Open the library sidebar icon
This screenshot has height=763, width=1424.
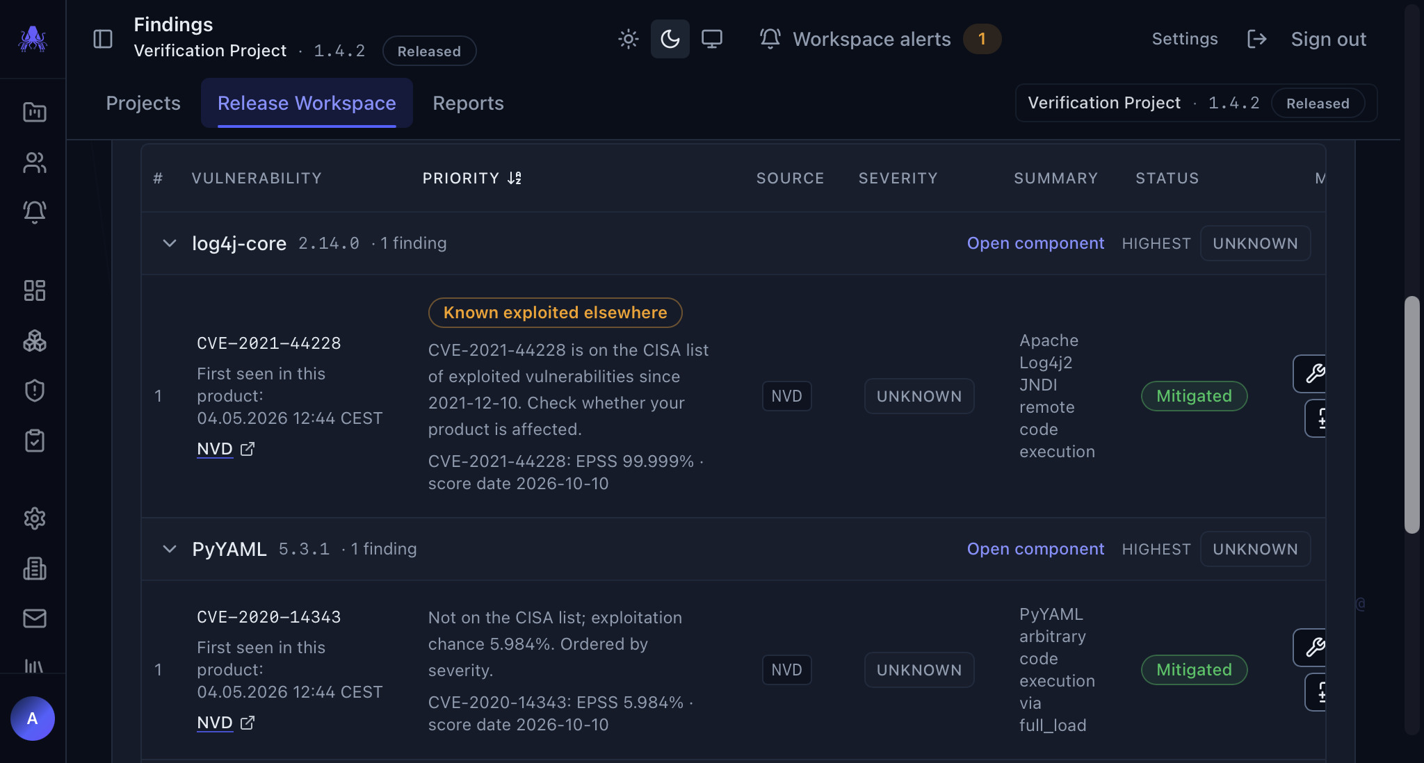(x=35, y=666)
